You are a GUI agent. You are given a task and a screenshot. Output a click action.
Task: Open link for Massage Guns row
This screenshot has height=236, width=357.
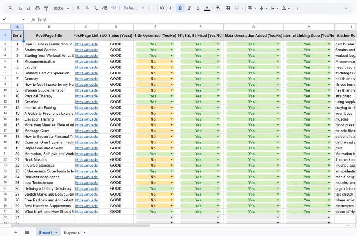click(x=86, y=131)
